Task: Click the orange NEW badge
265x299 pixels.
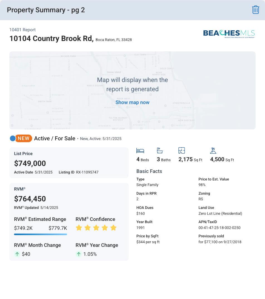Action: [24, 138]
